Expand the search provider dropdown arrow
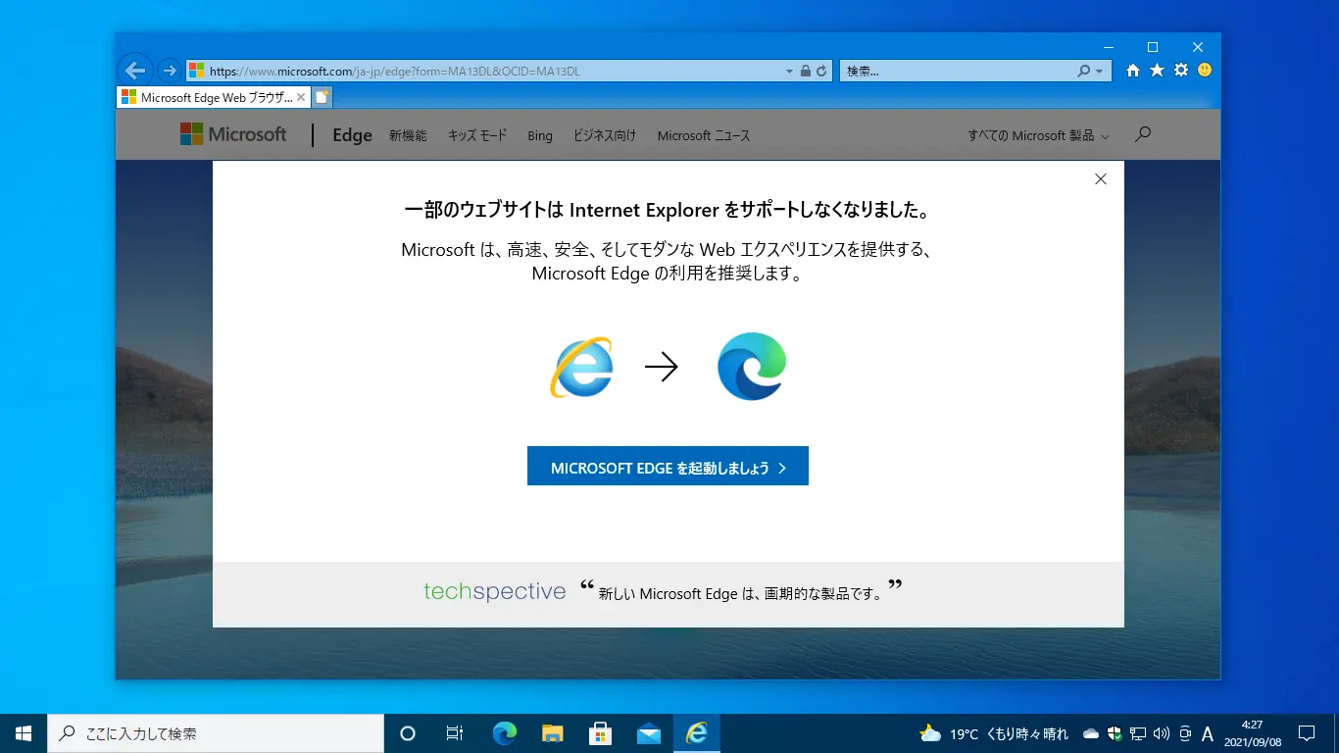 click(1099, 72)
